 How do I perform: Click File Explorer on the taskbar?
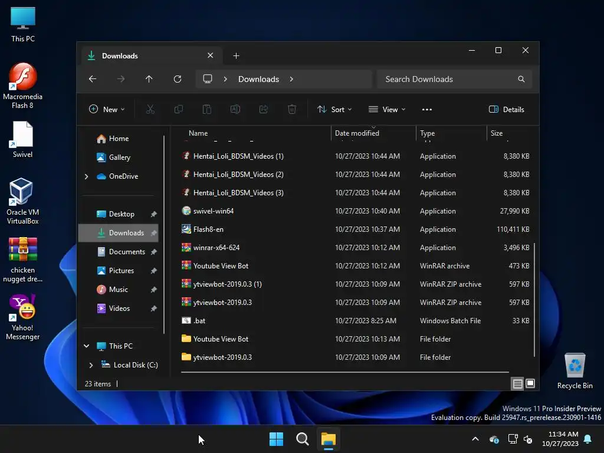[329, 439]
